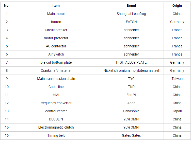Viewport: 191px width, 142px height.
Task: Click the HIGH ALLOY PLATE cell
Action: click(131, 62)
